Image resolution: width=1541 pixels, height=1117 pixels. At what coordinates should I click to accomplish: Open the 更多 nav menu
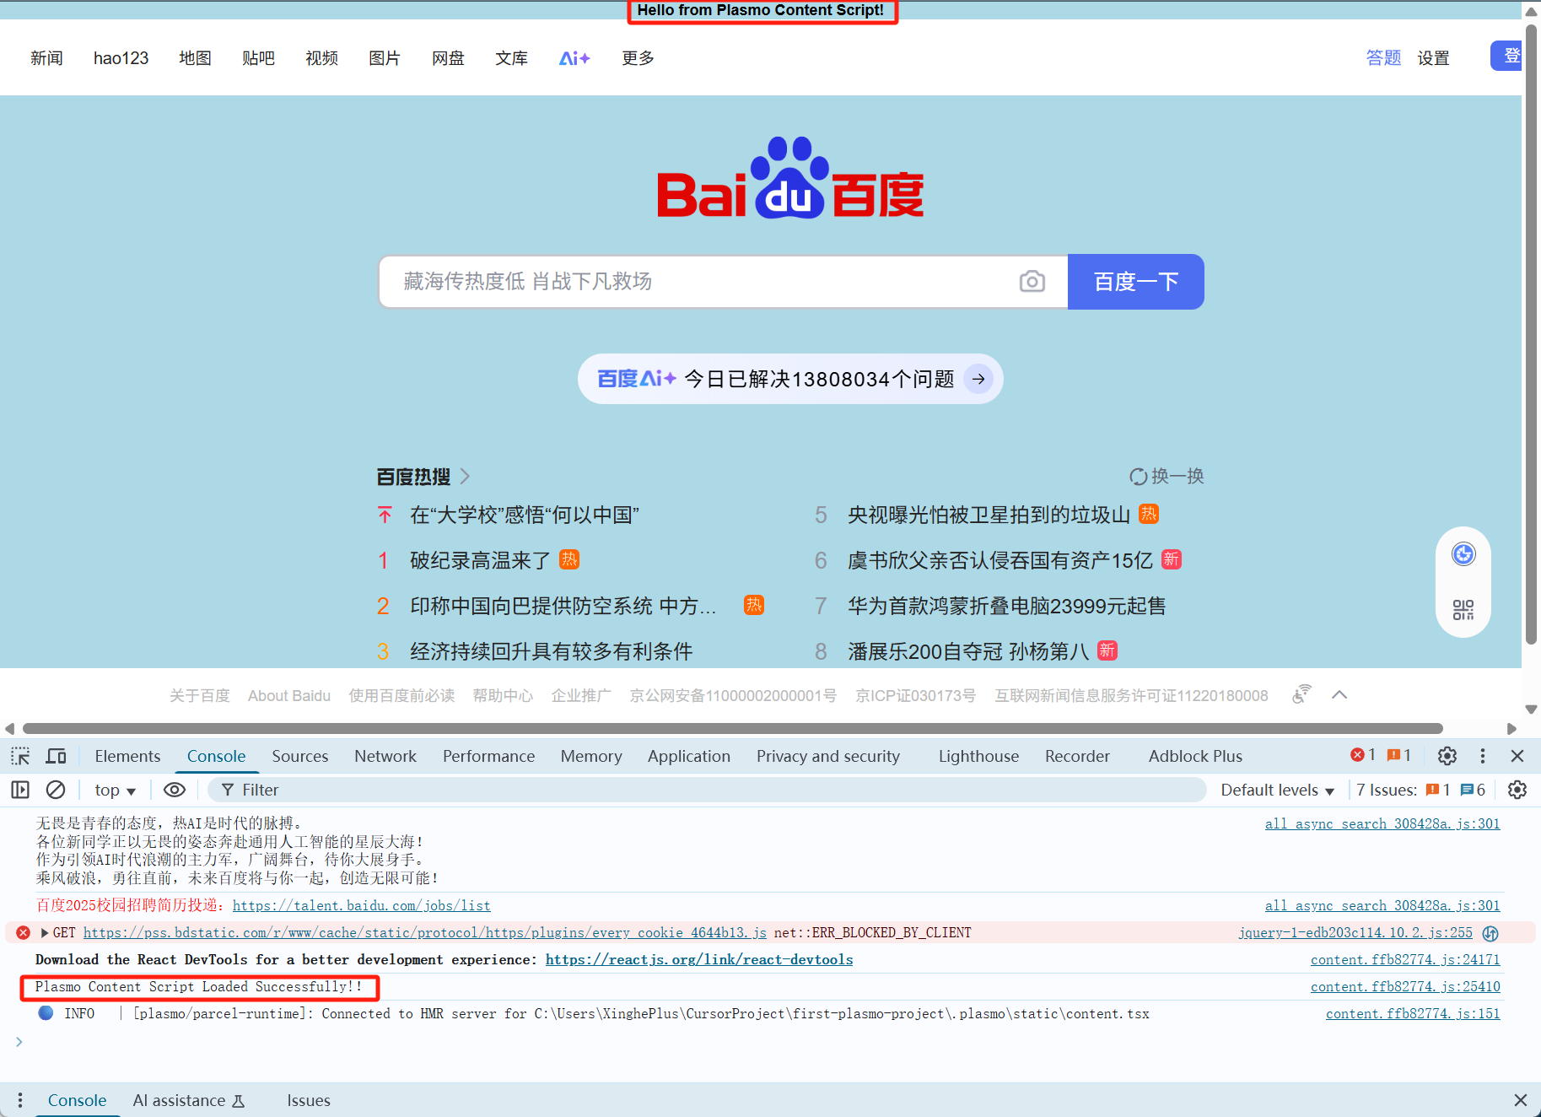pyautogui.click(x=638, y=58)
